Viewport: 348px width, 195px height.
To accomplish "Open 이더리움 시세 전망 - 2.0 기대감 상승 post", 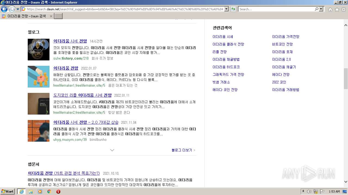I will (86, 122).
